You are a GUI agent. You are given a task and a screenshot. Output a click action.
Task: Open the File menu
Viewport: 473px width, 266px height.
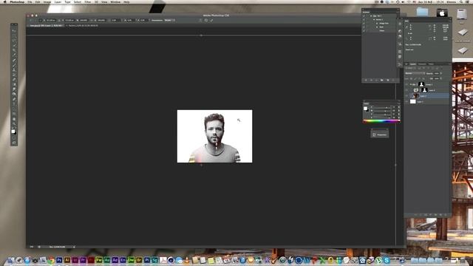[30, 1]
